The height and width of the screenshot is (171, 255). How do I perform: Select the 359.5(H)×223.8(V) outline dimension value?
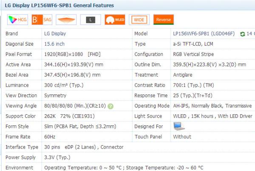click(210, 65)
